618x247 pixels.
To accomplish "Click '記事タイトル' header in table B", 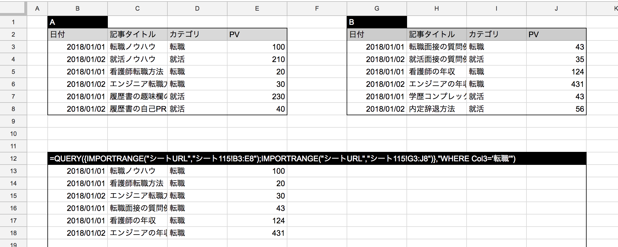I will coord(437,35).
